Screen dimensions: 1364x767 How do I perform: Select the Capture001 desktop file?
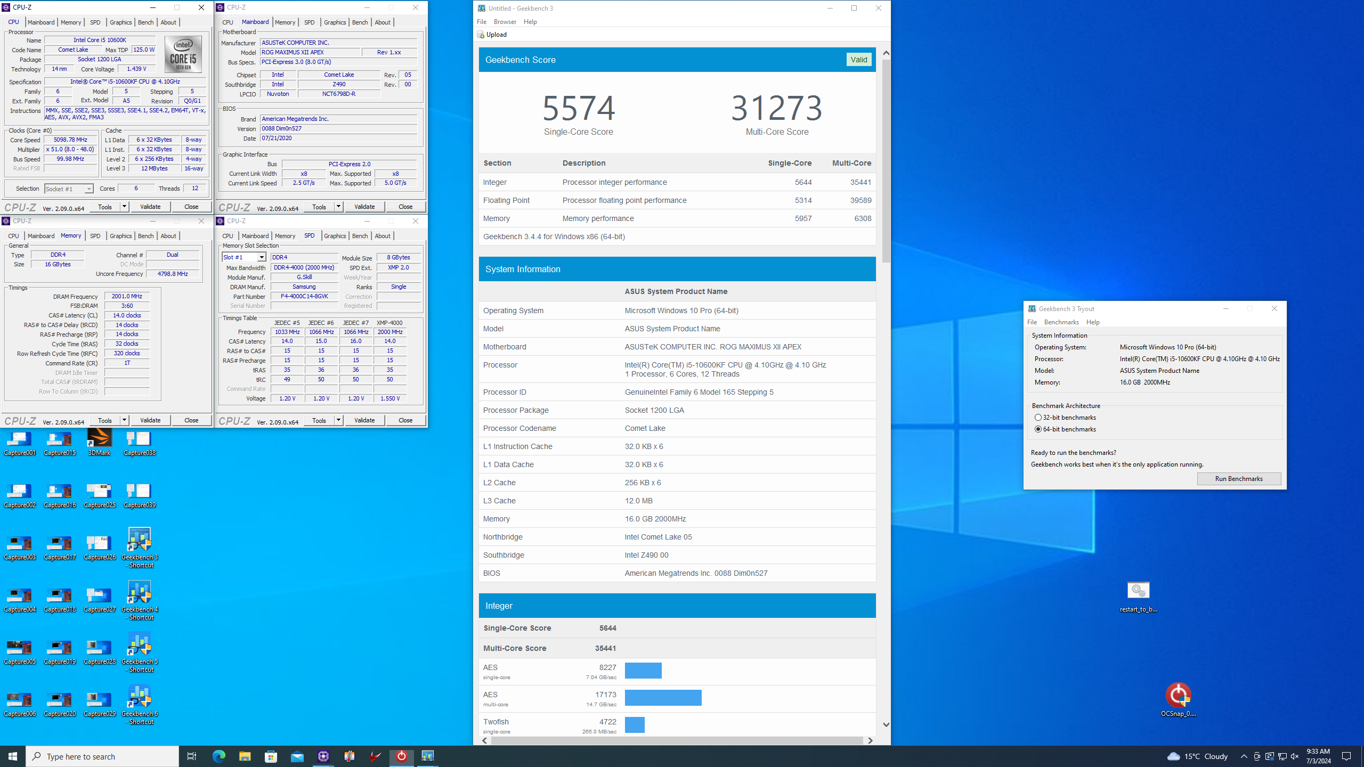click(20, 443)
